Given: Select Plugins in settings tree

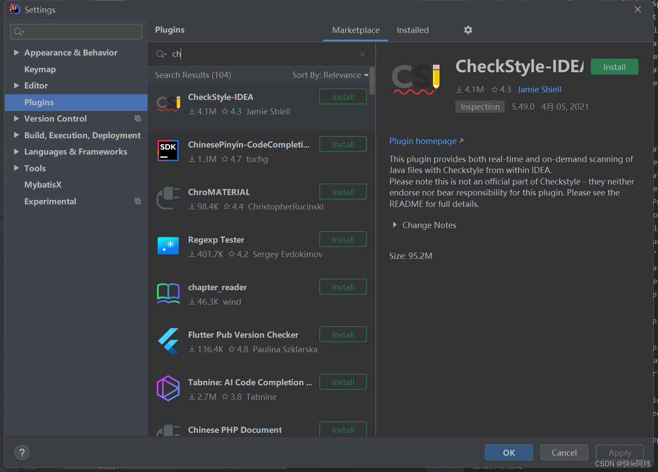Looking at the screenshot, I should point(76,102).
